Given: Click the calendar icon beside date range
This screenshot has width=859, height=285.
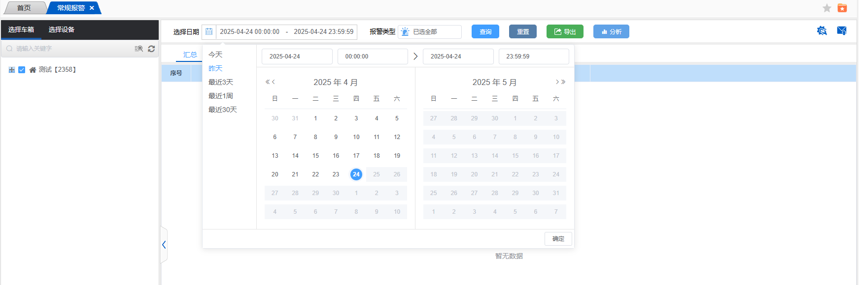Looking at the screenshot, I should point(209,32).
